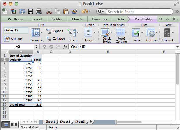Click the Paste clipboard icon

tap(66, 12)
